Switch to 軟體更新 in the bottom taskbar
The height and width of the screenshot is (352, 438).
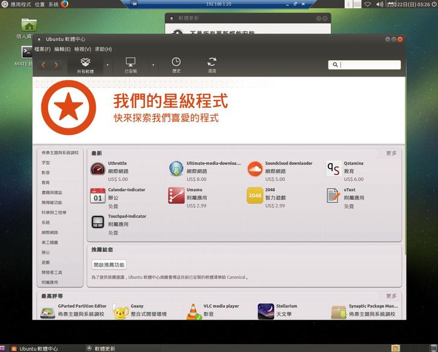[101, 348]
